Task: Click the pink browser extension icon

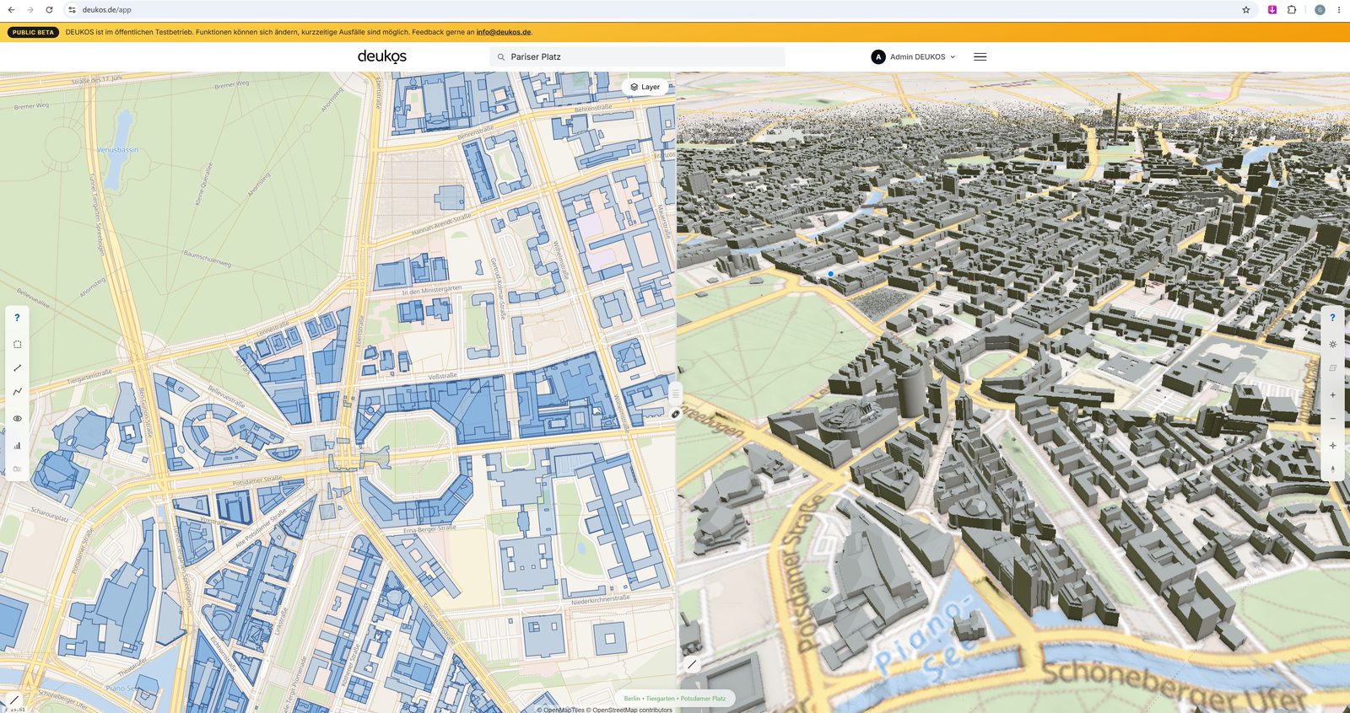Action: (x=1272, y=10)
